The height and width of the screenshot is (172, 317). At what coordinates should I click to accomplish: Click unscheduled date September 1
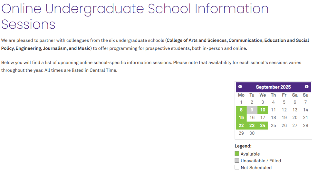[241, 102]
